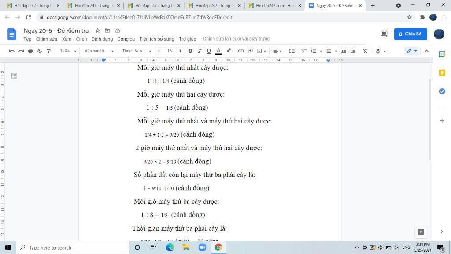Run spelling and grammar check icon
The image size is (451, 254).
pyautogui.click(x=39, y=51)
